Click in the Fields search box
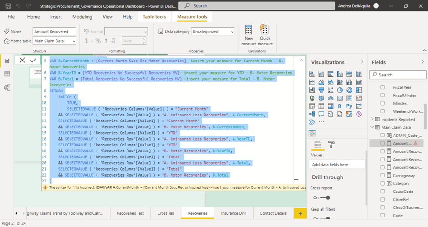Image resolution: width=428 pixels, height=227 pixels. (397, 75)
